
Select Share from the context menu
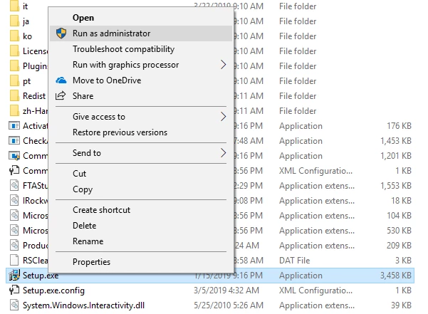(x=141, y=96)
